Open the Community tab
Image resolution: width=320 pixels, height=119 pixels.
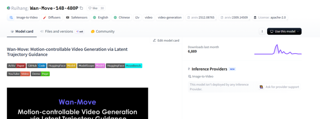(x=103, y=31)
